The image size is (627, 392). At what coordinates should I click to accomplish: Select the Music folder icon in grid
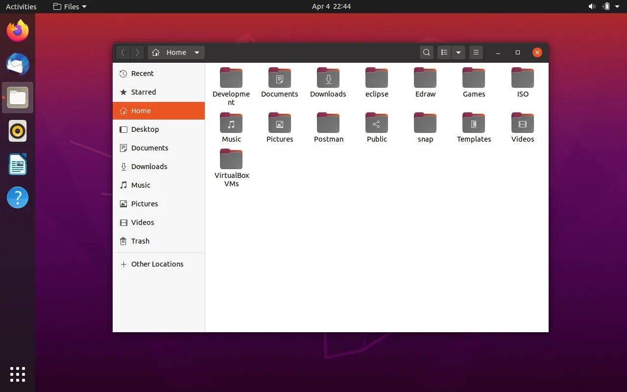click(x=231, y=123)
